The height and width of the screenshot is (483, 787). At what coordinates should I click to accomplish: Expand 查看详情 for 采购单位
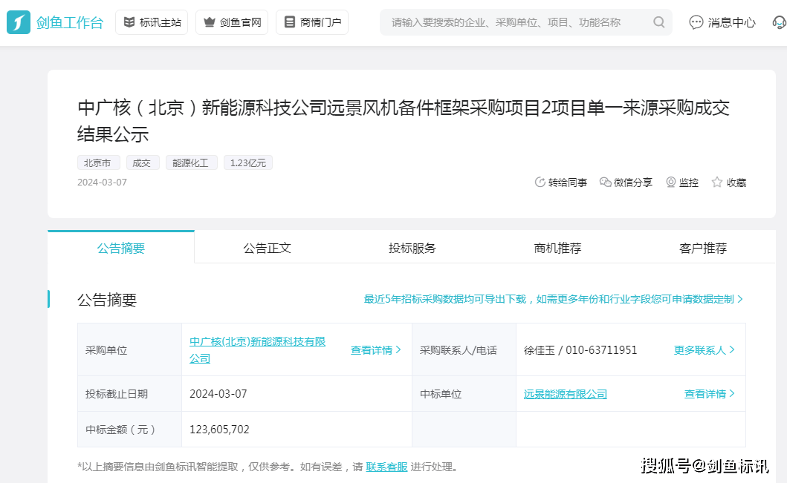[x=375, y=349]
